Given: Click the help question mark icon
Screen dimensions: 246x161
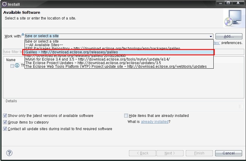Looking at the screenshot, I should point(9,153).
